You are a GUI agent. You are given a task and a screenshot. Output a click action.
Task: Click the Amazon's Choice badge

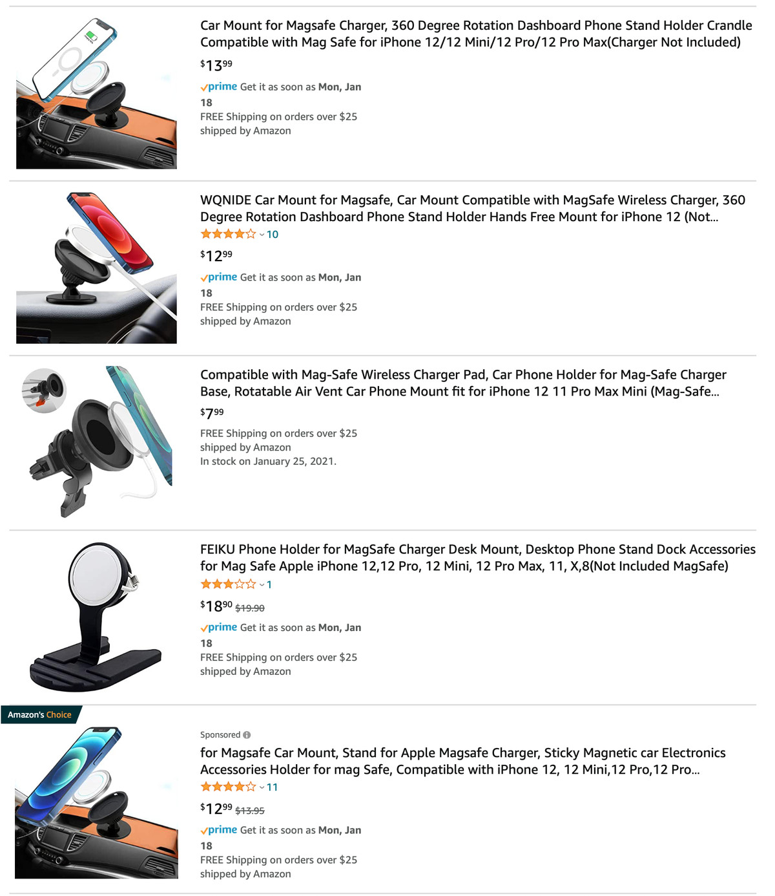(40, 714)
